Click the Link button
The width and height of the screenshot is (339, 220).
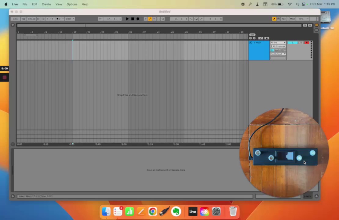point(15,19)
